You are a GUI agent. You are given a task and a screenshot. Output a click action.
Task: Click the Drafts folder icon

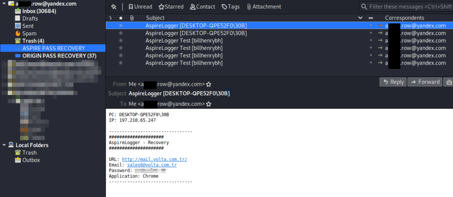click(18, 19)
